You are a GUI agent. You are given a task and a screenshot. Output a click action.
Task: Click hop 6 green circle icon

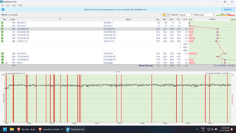coord(2,38)
